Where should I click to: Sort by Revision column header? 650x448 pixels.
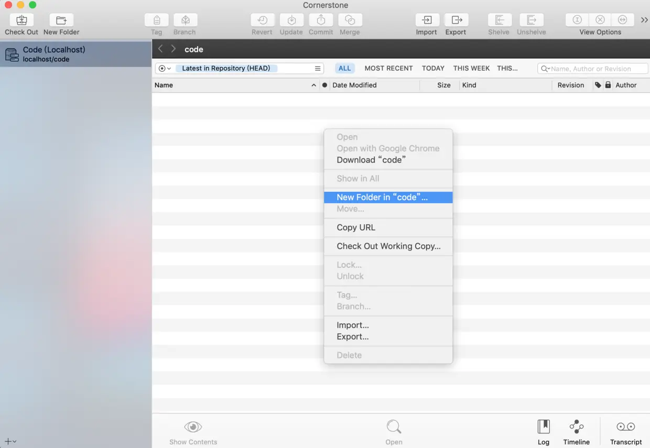click(571, 85)
